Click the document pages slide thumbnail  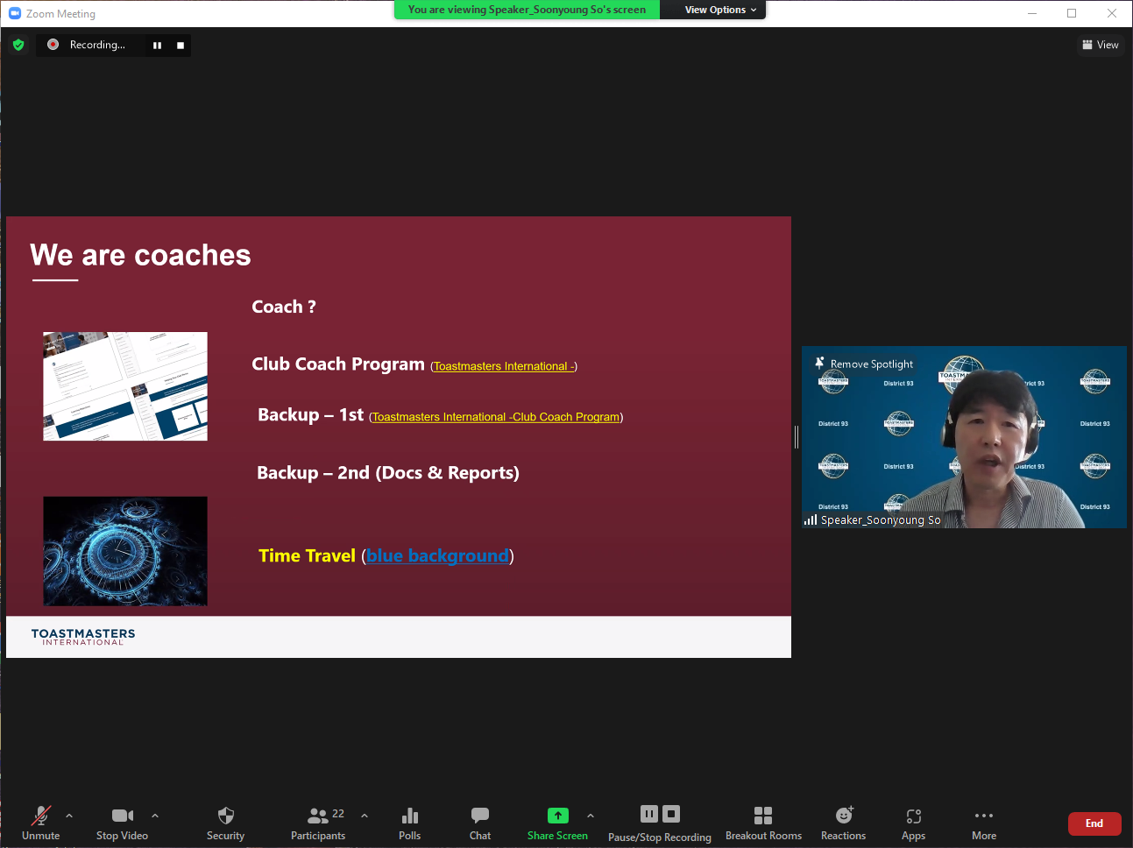point(125,386)
